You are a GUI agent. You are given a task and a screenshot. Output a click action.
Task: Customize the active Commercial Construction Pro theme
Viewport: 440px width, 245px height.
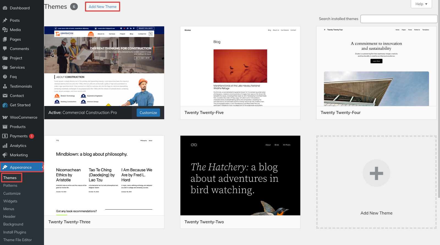click(x=148, y=113)
